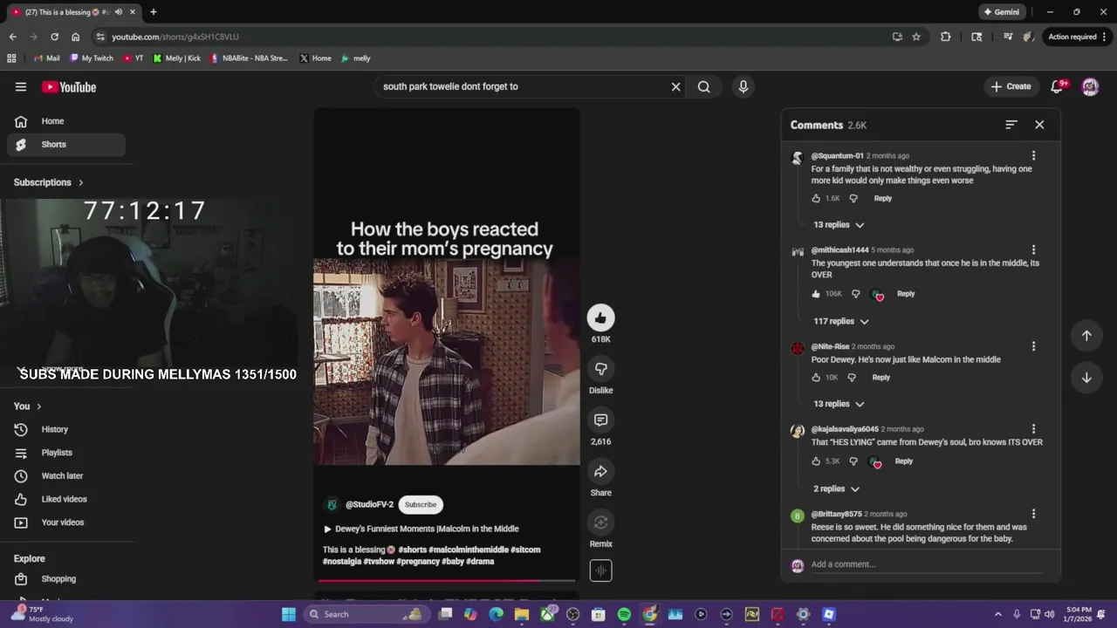Open History in the sidebar
The image size is (1117, 628).
pyautogui.click(x=66, y=429)
